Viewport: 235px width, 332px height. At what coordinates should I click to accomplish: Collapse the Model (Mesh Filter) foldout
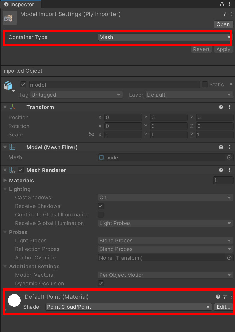(x=5, y=147)
